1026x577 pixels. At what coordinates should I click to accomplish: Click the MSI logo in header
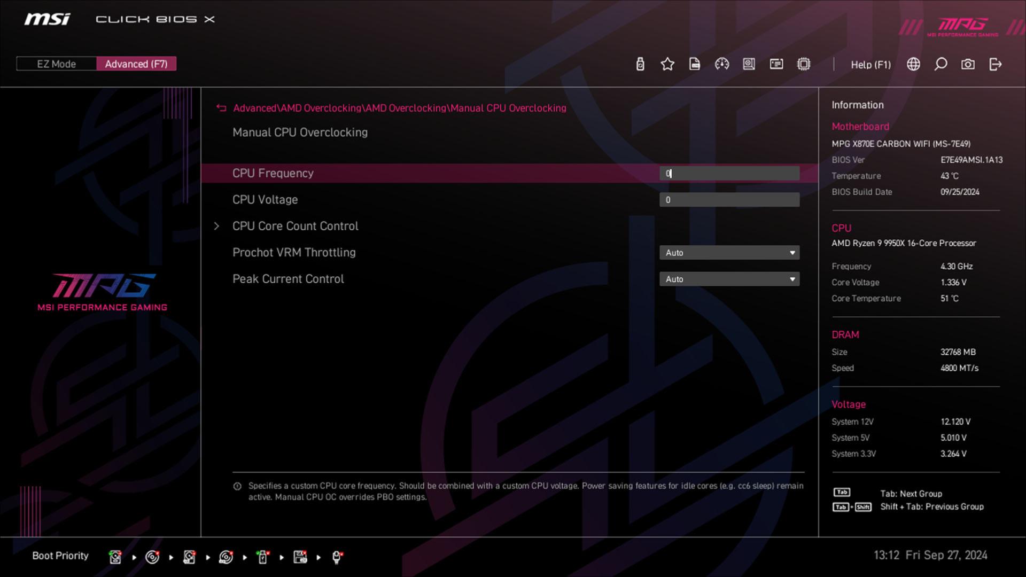pos(47,19)
